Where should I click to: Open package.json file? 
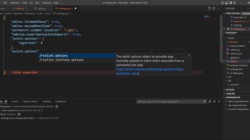236,69
